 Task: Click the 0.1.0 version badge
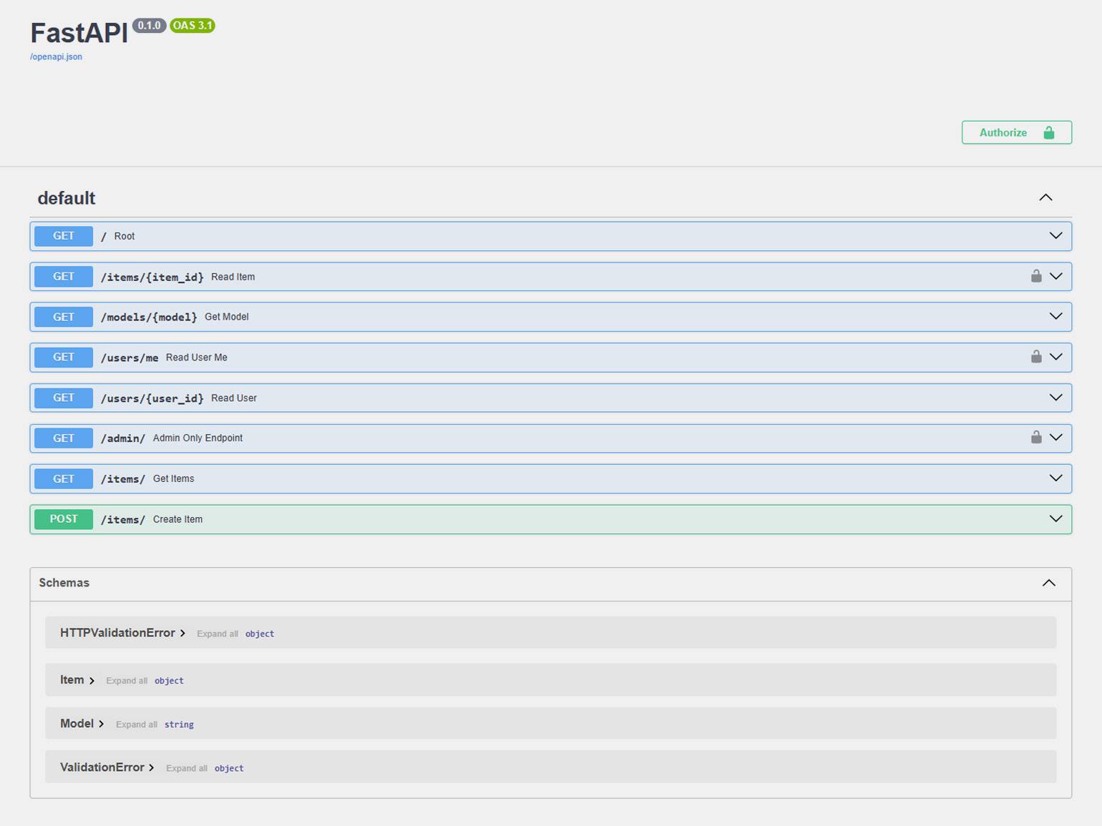tap(149, 26)
